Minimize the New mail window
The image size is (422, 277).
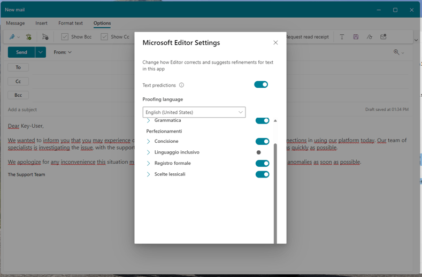(x=379, y=10)
